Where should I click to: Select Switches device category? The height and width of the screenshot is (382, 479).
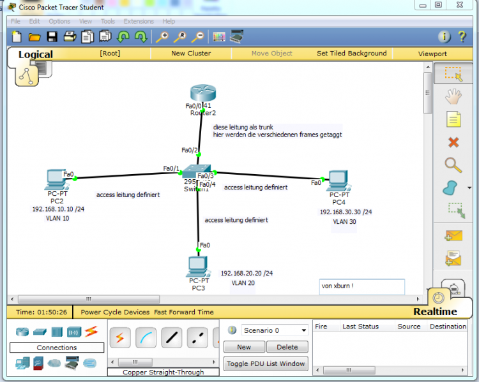click(40, 332)
